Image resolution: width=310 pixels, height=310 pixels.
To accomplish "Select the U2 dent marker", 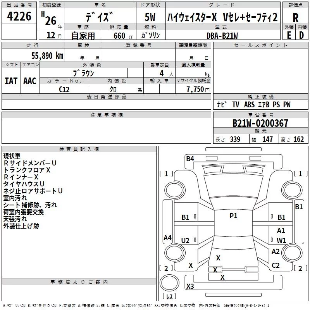I will 186,241.
